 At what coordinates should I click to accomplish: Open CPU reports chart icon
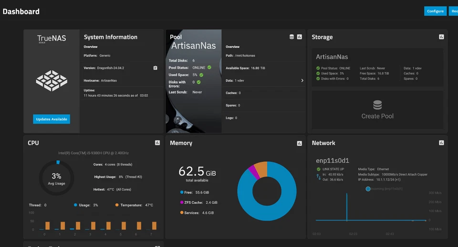pyautogui.click(x=157, y=143)
